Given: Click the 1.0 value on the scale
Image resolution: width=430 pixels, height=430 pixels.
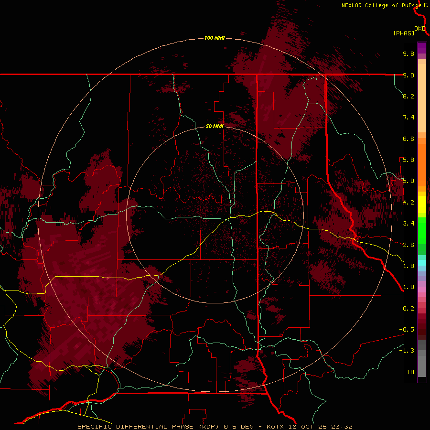Looking at the screenshot, I should point(408,287).
